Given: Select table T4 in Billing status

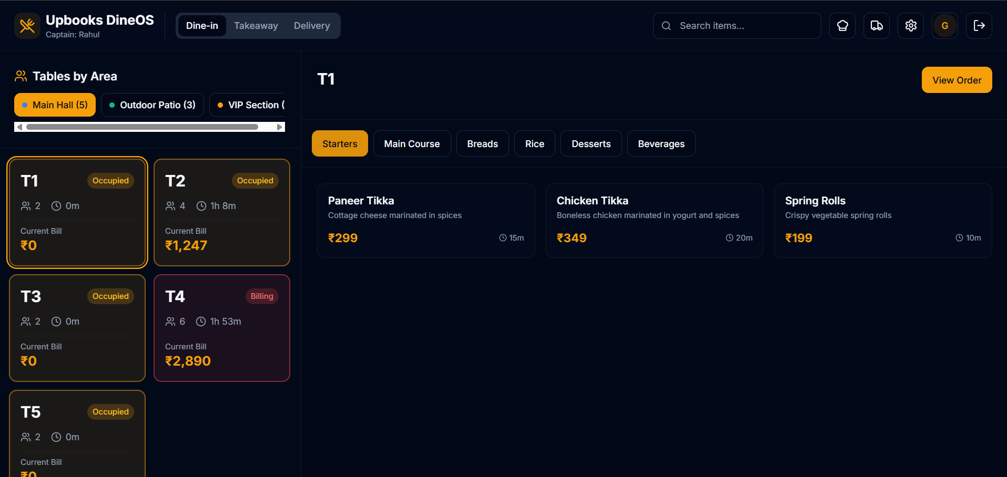Looking at the screenshot, I should [222, 328].
